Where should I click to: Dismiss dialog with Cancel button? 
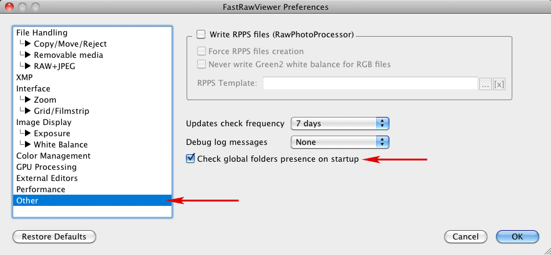coord(466,236)
